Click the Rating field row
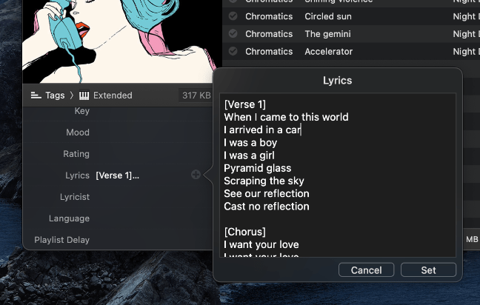The height and width of the screenshot is (305, 480). 118,154
